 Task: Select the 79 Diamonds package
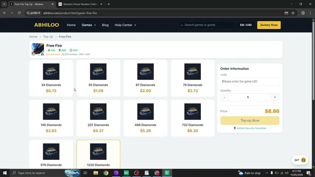[192, 78]
